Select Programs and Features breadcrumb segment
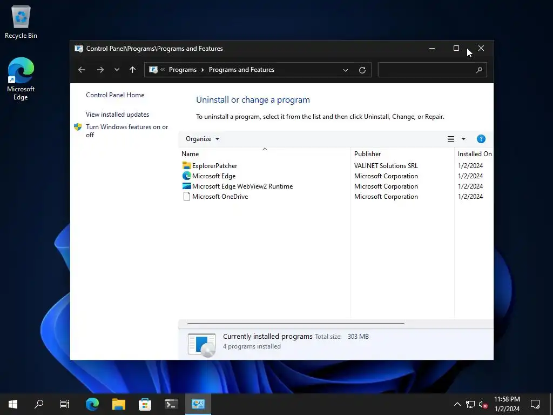 [x=241, y=70]
